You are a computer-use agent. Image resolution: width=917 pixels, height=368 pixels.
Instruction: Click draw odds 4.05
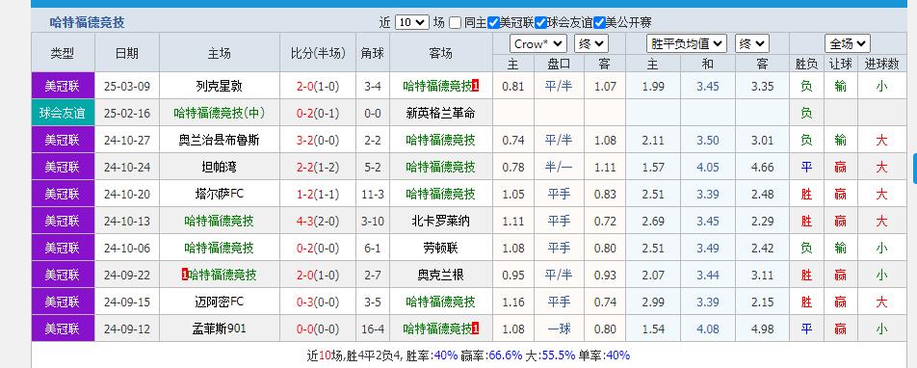tap(708, 168)
